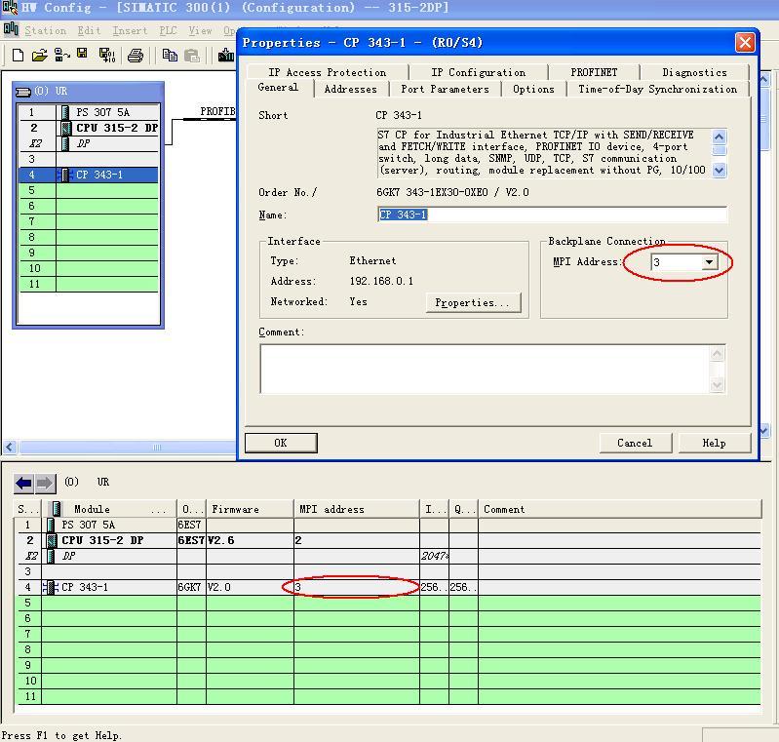Screen dimensions: 779x742
Task: Click the Copy toolbar icon
Action: (170, 55)
